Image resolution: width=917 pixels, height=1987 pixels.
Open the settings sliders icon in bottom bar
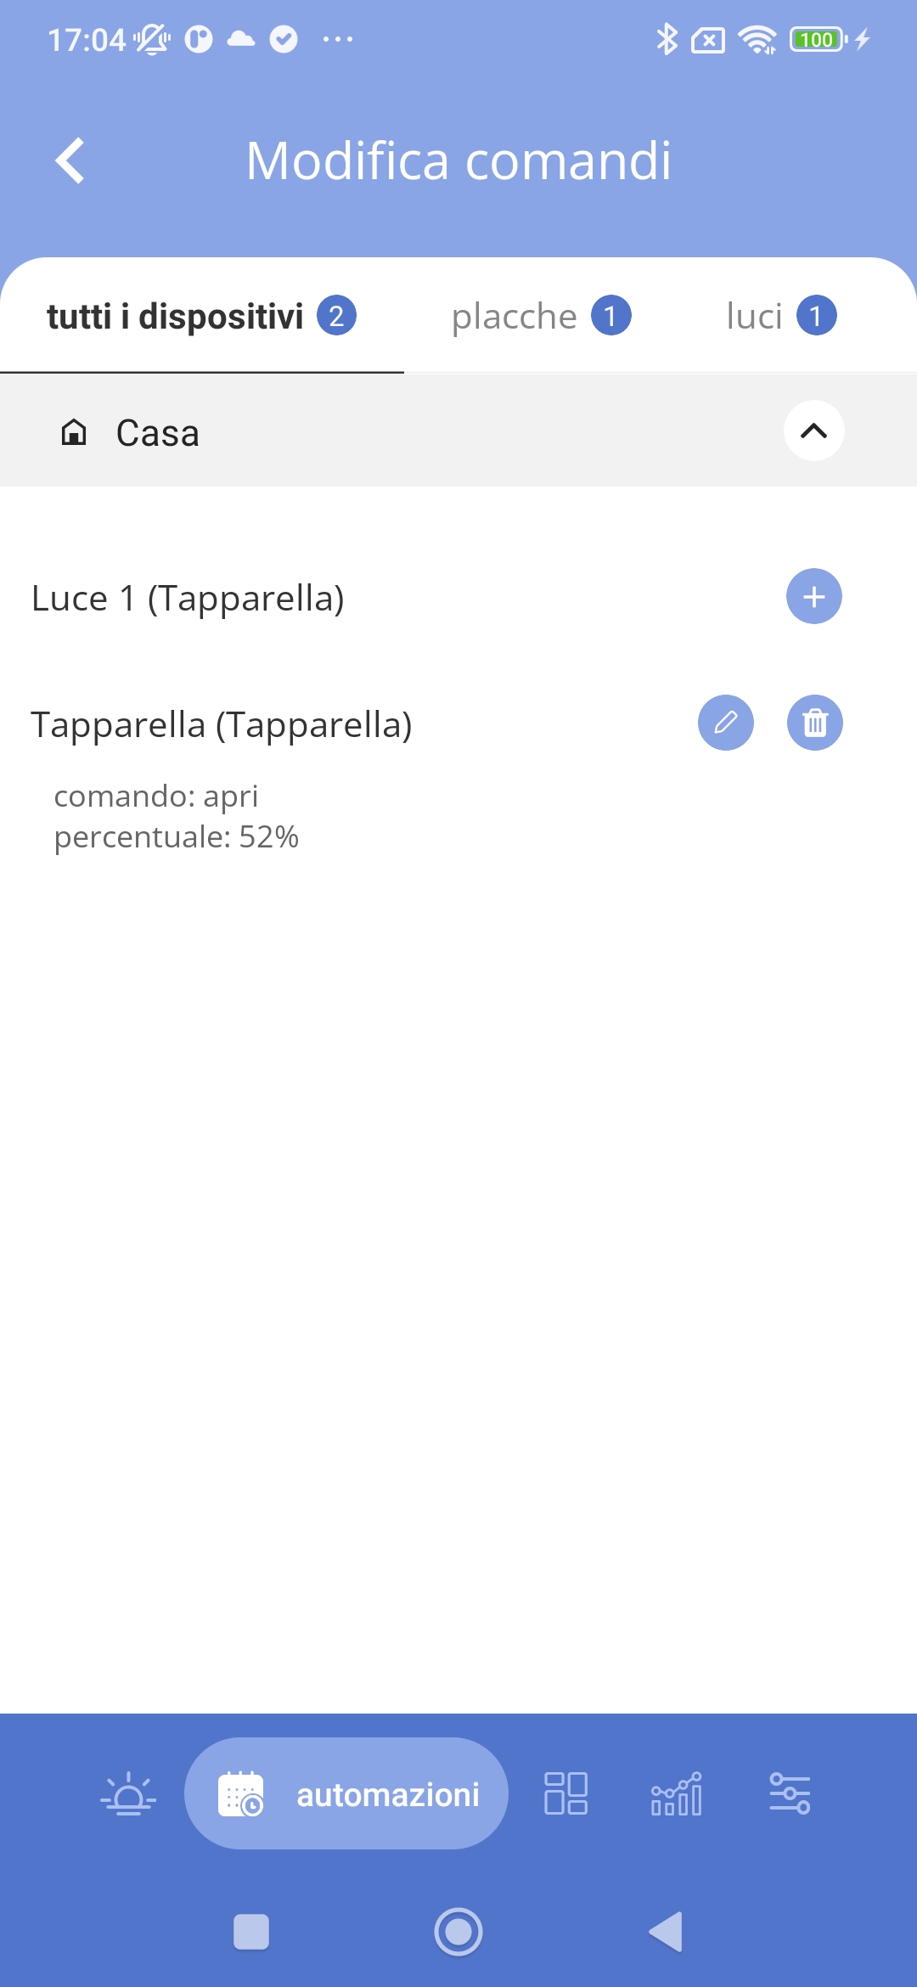point(790,1793)
